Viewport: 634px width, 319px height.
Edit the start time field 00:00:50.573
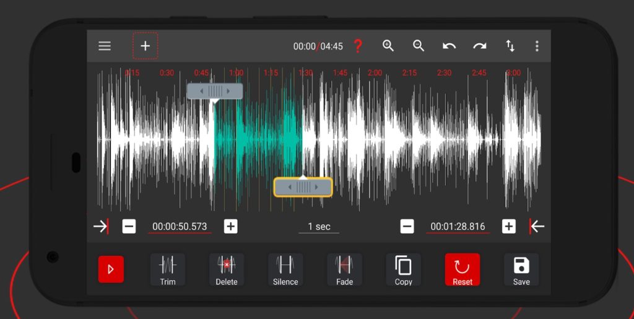180,227
